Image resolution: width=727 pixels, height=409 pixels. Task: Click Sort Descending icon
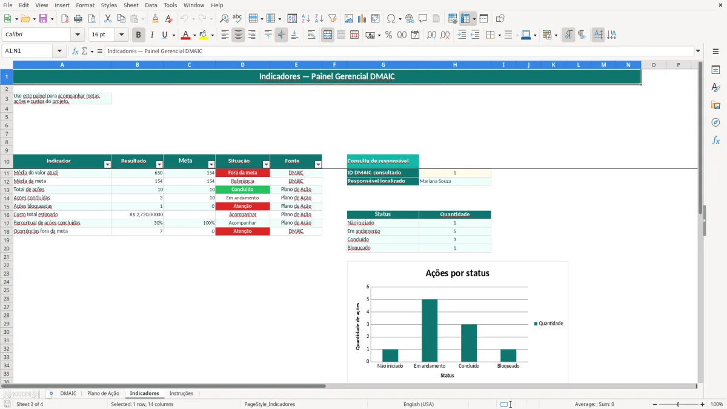[319, 19]
